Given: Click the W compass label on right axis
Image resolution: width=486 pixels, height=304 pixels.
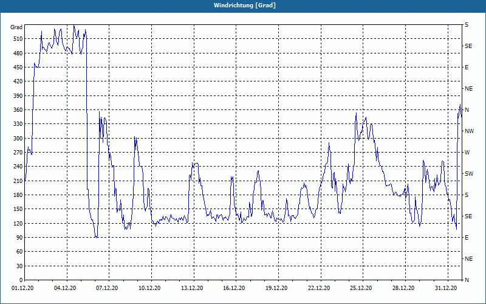Looking at the screenshot, I should [x=467, y=153].
